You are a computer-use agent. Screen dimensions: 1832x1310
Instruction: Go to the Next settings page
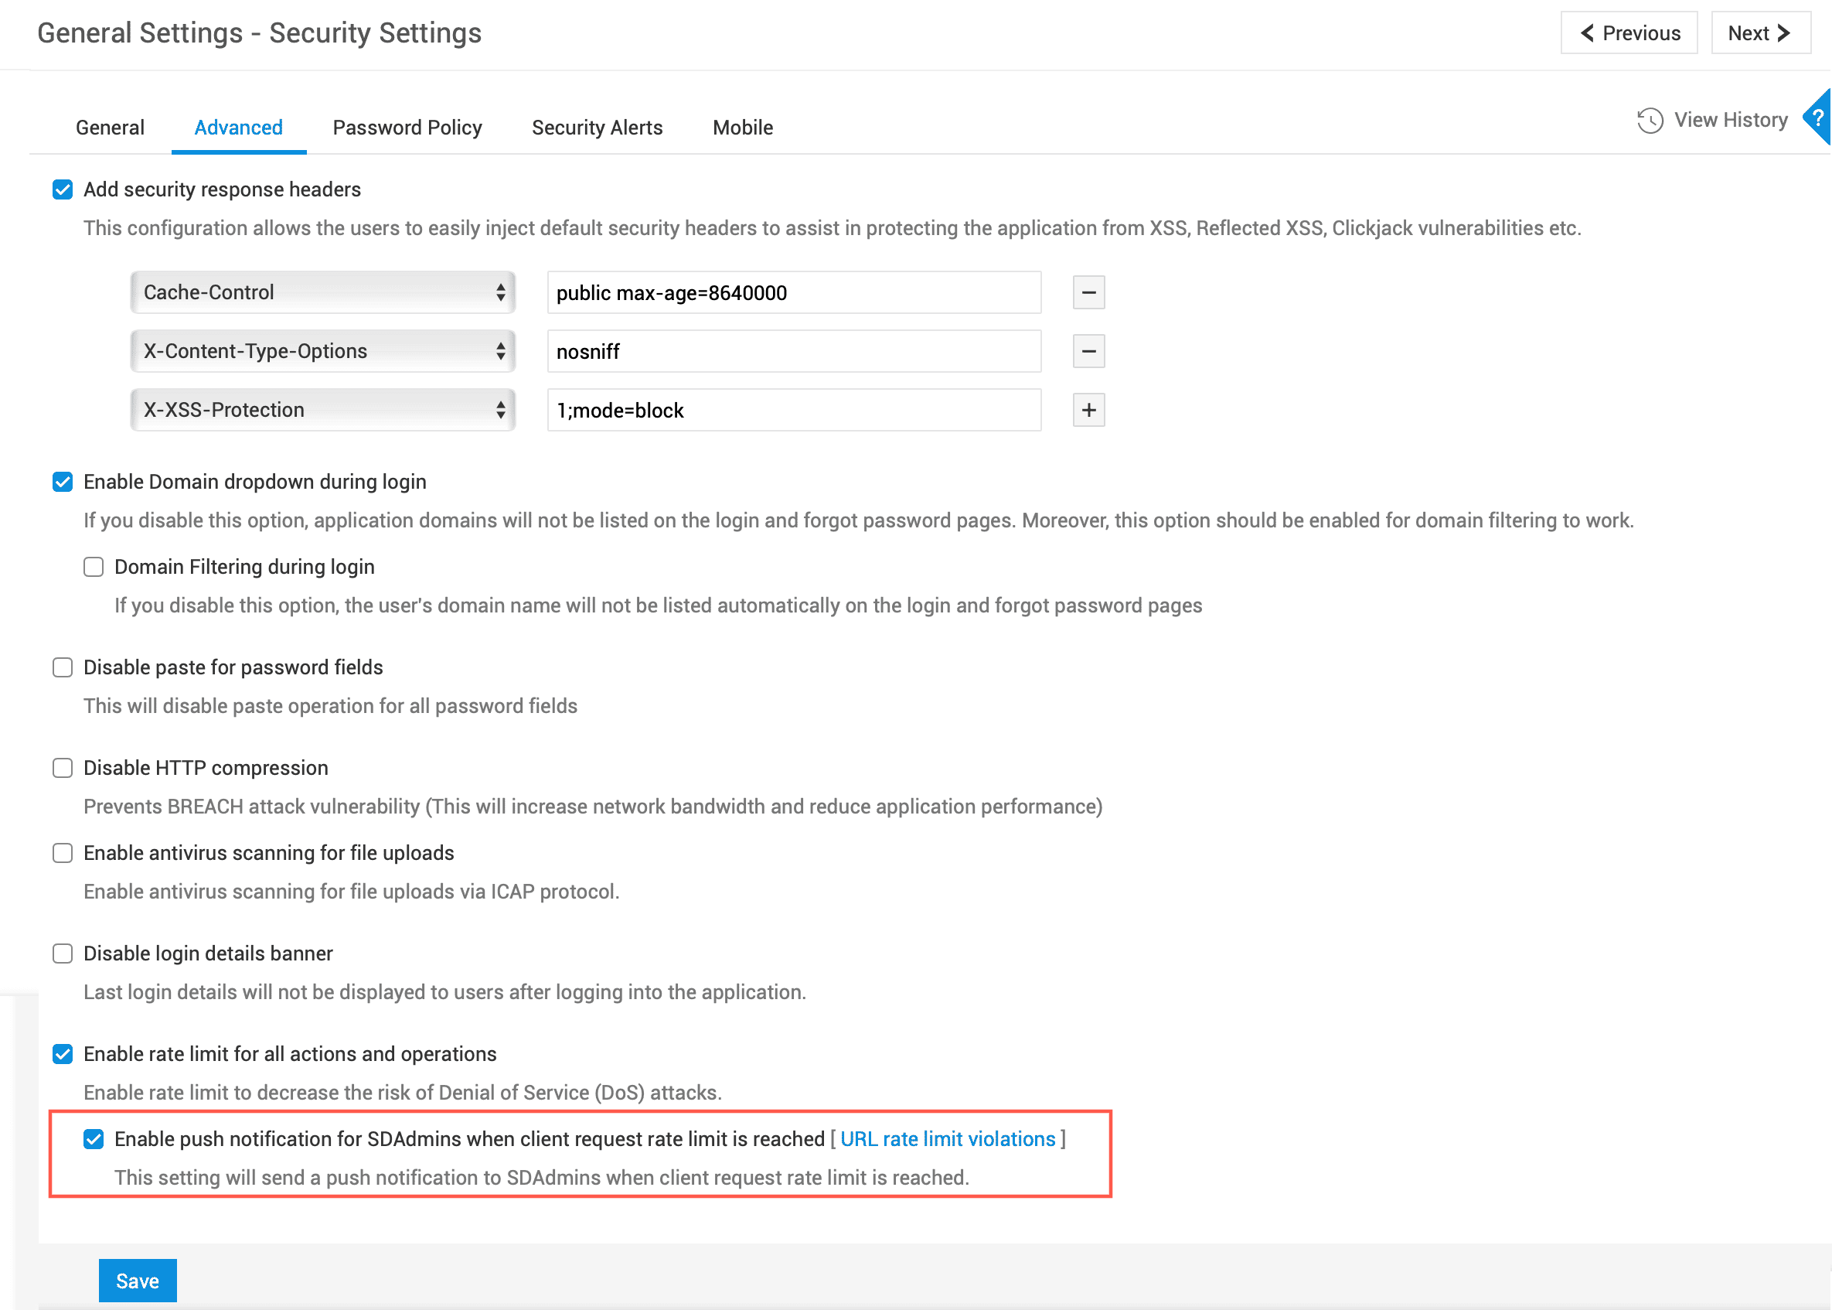pyautogui.click(x=1759, y=33)
